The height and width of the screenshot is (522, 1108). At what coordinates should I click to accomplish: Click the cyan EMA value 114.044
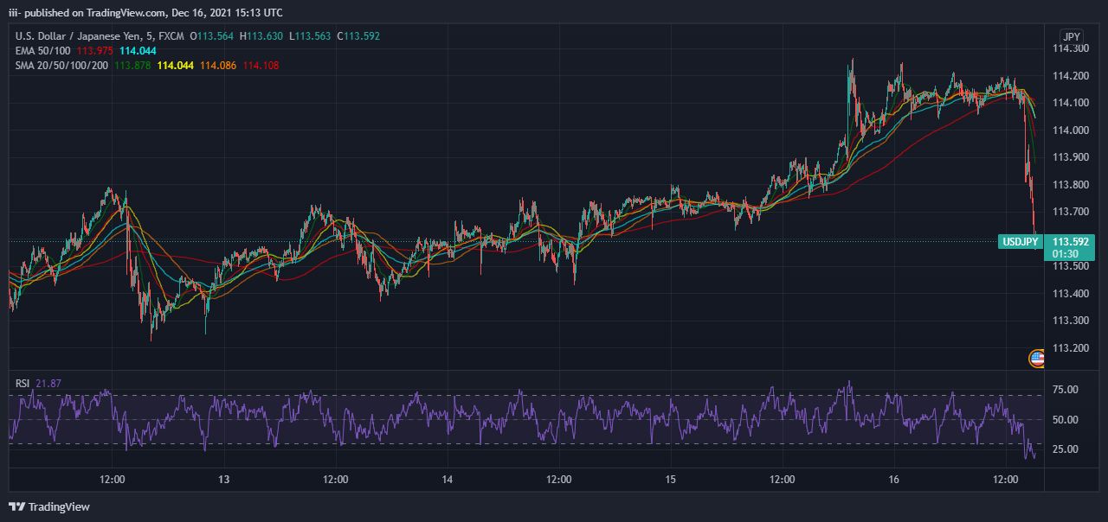(138, 51)
